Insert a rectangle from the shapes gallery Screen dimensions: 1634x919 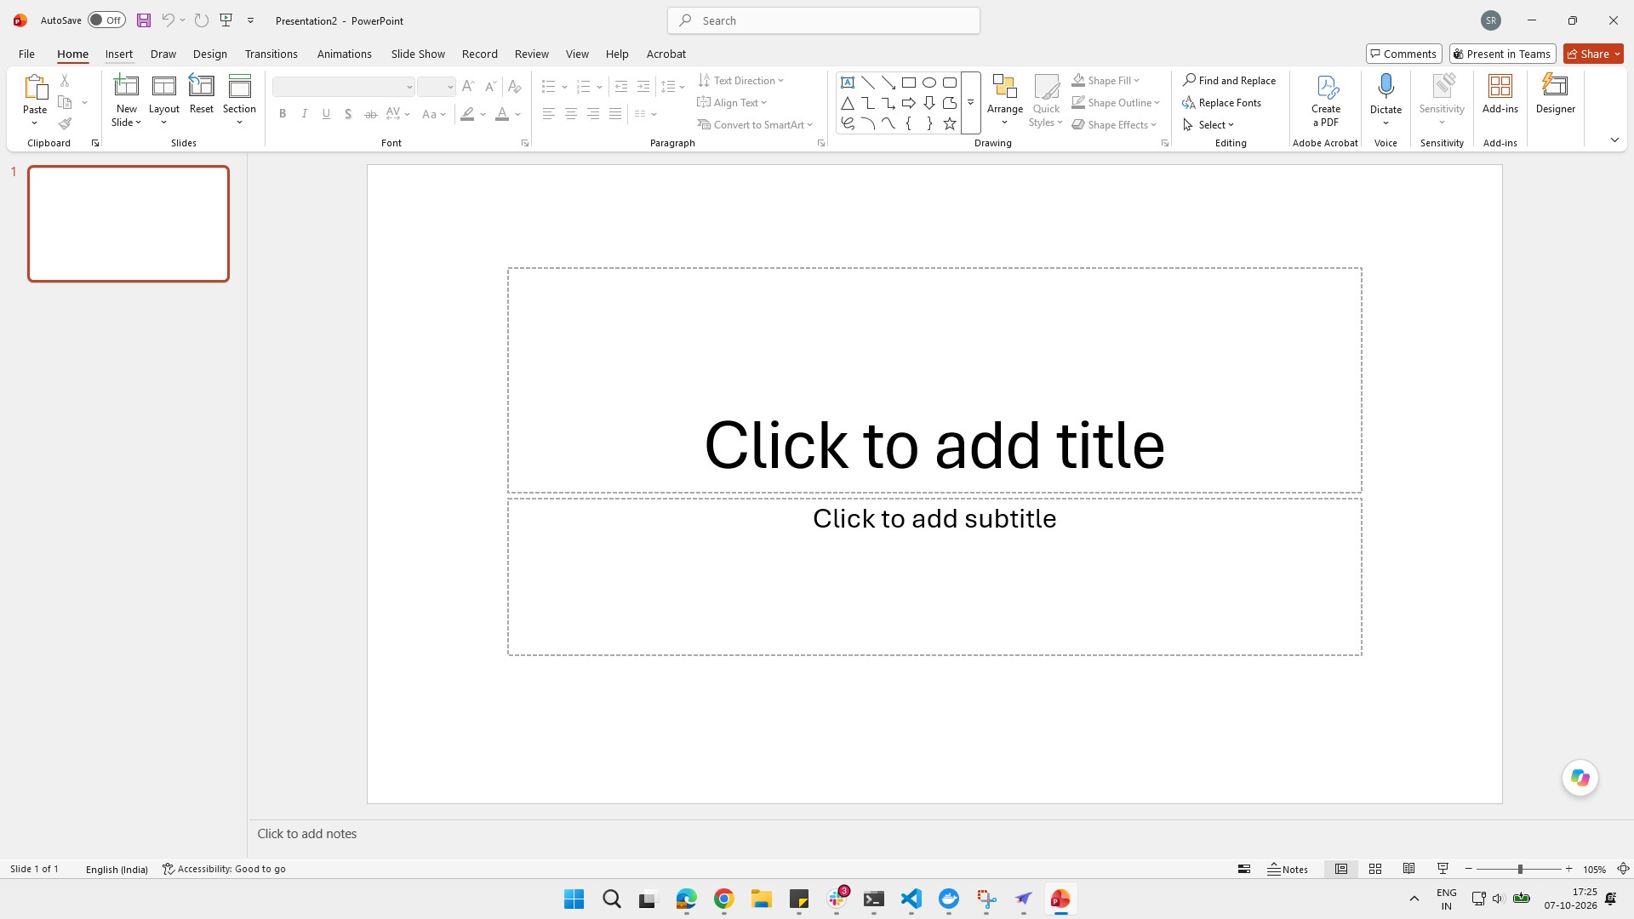coord(909,83)
